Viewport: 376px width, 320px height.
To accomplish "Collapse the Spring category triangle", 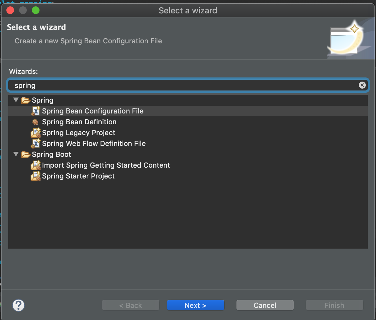I will coord(16,100).
